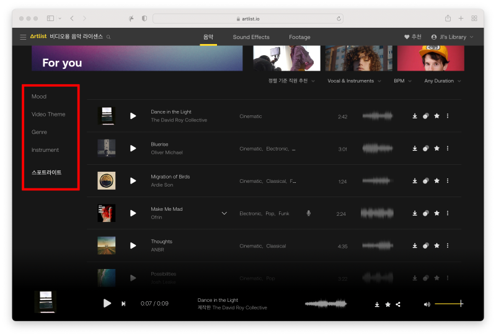Seek within the Bluerise row waveform
Viewport: 496px width, 336px height.
tap(378, 148)
